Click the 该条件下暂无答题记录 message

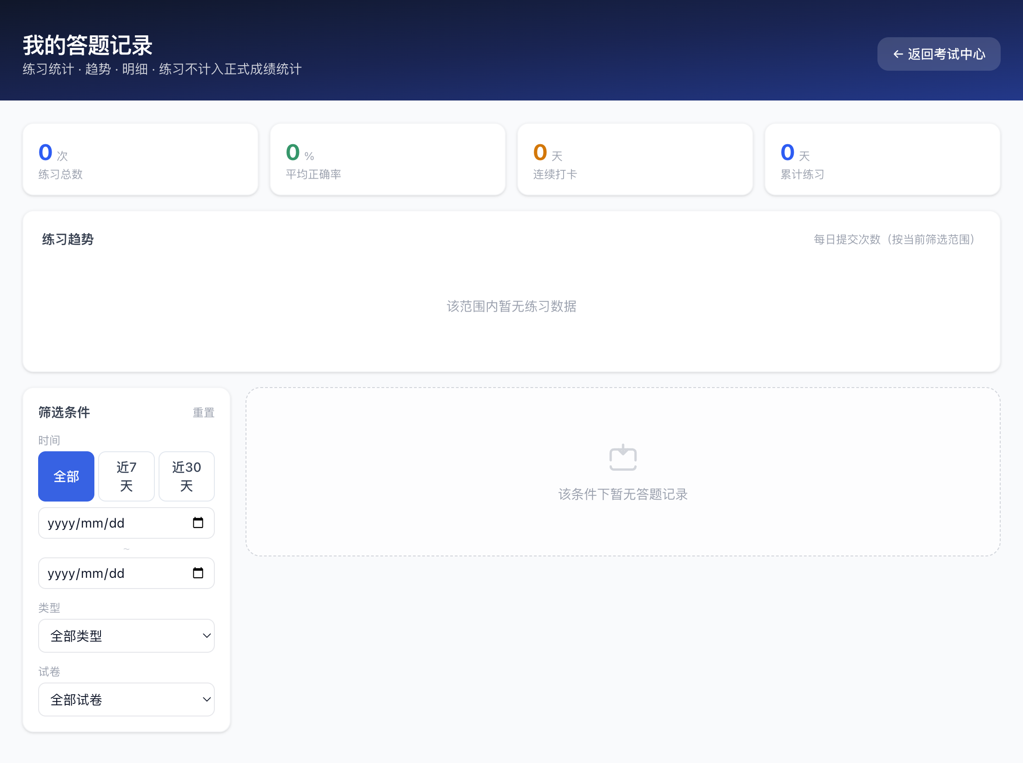[x=623, y=494]
